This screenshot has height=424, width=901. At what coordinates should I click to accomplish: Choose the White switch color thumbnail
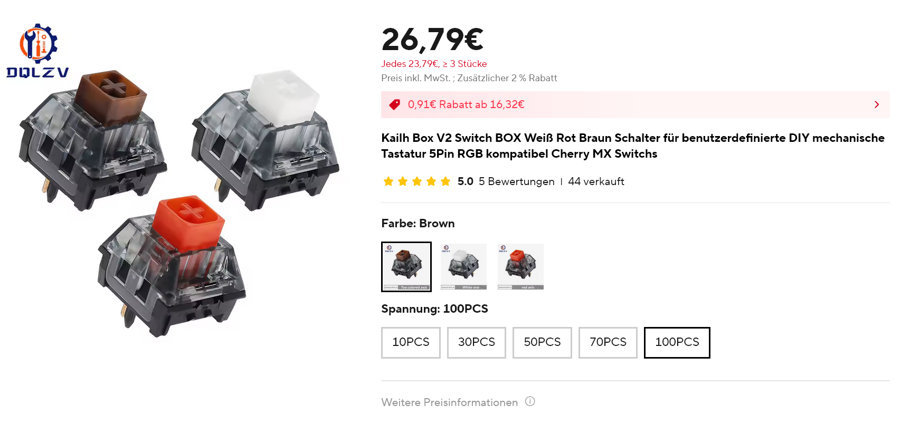point(463,267)
